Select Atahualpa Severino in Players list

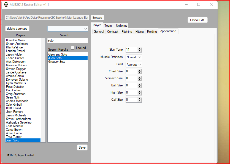tap(23, 122)
